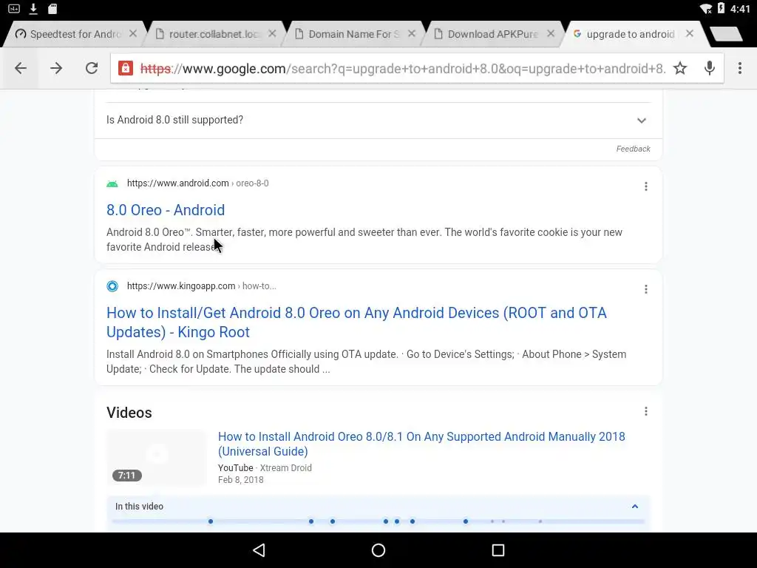Click the kingoapp.com how-to URL

pyautogui.click(x=201, y=286)
